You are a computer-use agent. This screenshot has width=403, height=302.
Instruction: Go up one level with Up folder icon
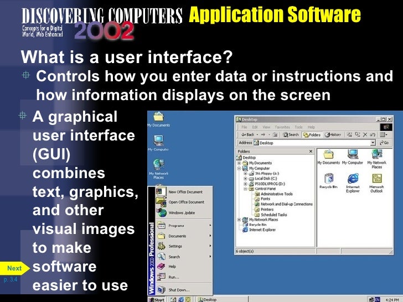(275, 134)
